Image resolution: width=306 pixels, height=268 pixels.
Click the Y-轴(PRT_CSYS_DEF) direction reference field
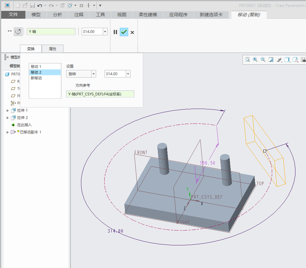coord(100,94)
